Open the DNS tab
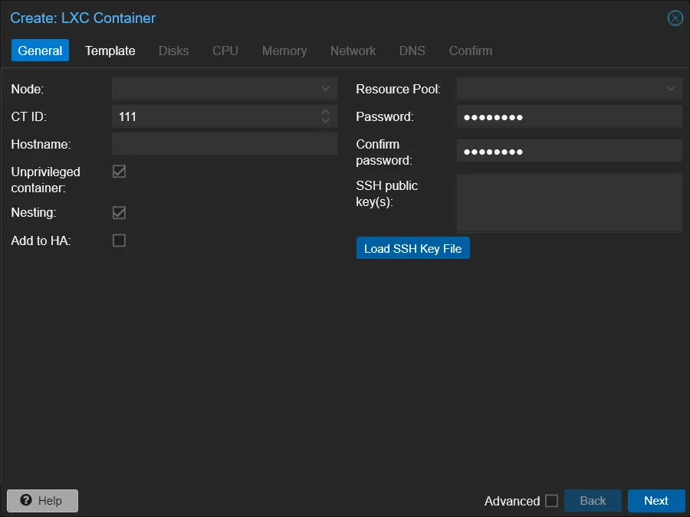The image size is (690, 517). pyautogui.click(x=412, y=51)
